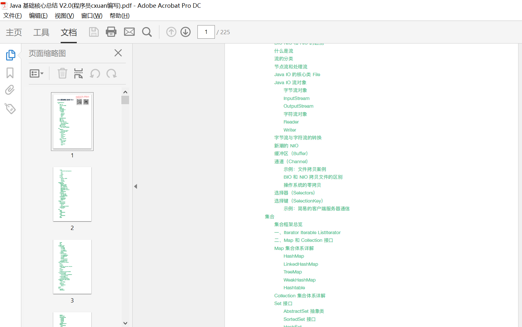
Task: Click the thumbnail scrollbar handle
Action: [x=125, y=100]
